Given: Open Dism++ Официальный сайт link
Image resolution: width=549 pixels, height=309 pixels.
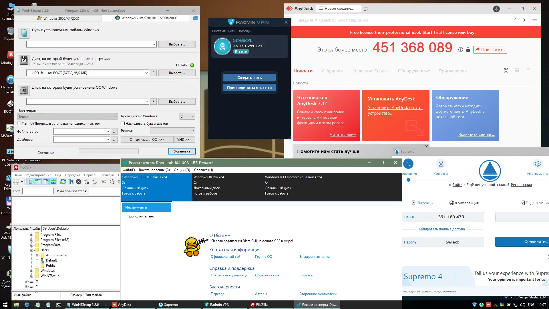Looking at the screenshot, I should [x=226, y=257].
